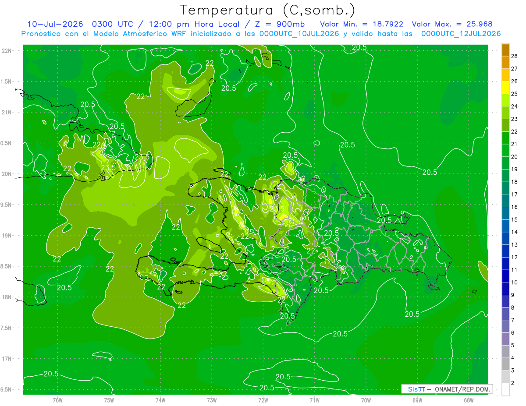The width and height of the screenshot is (526, 406).
Task: Click the 'ONAMET/REP.DOM.' credit label
Action: point(462,389)
